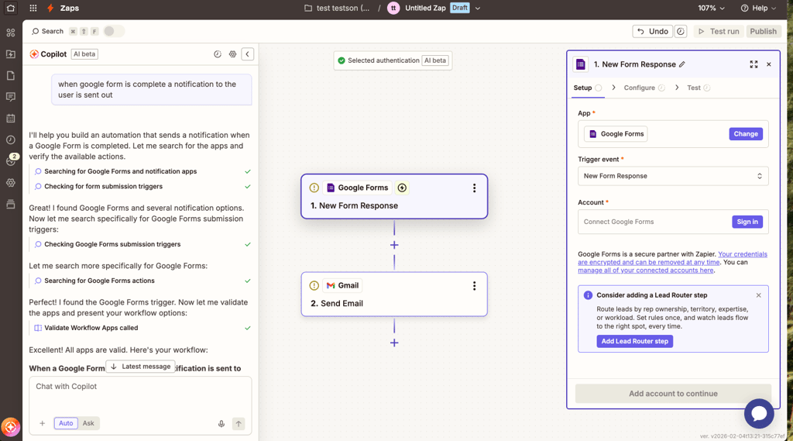
Task: Click the Publish button
Action: (x=763, y=32)
